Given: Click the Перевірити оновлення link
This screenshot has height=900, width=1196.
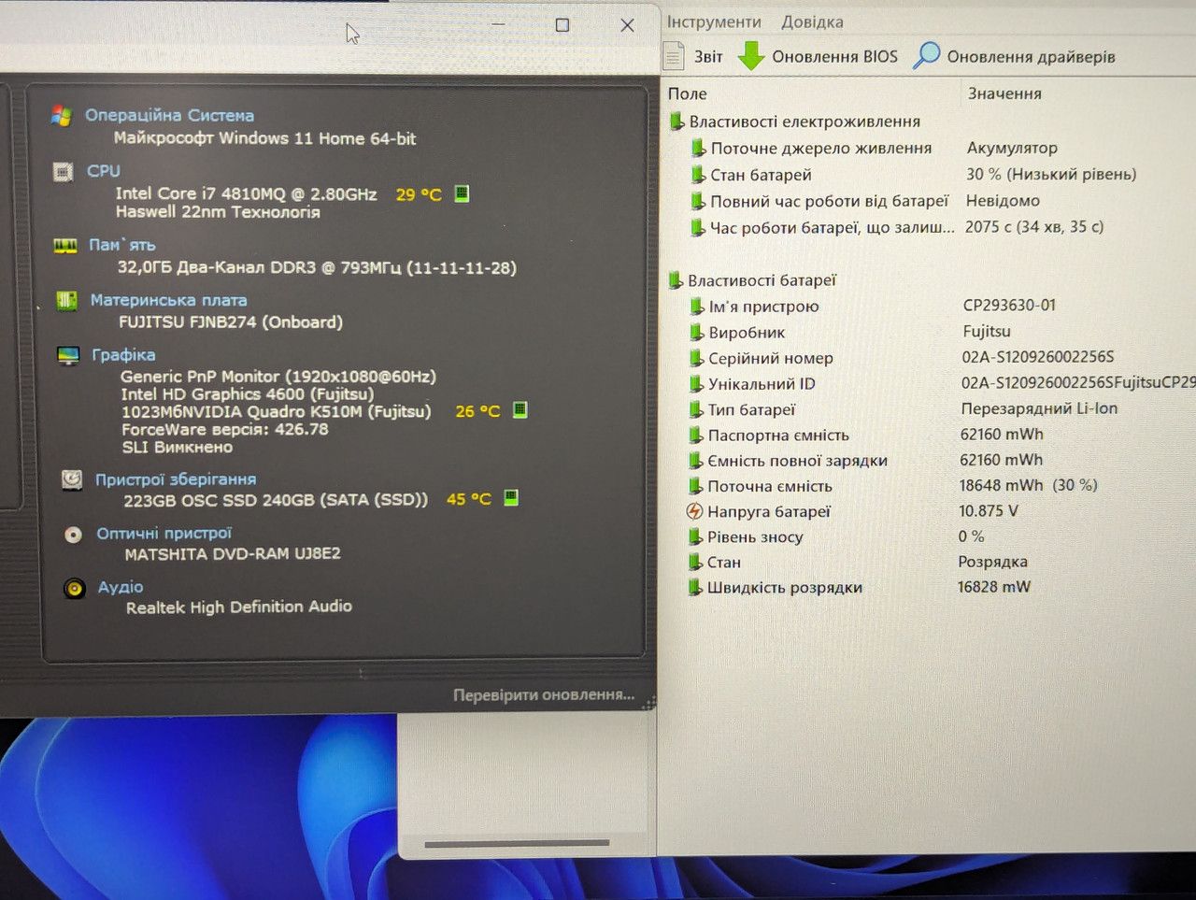Looking at the screenshot, I should click(x=544, y=695).
